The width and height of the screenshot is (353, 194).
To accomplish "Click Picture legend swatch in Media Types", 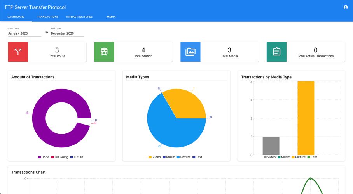I will pos(178,157).
